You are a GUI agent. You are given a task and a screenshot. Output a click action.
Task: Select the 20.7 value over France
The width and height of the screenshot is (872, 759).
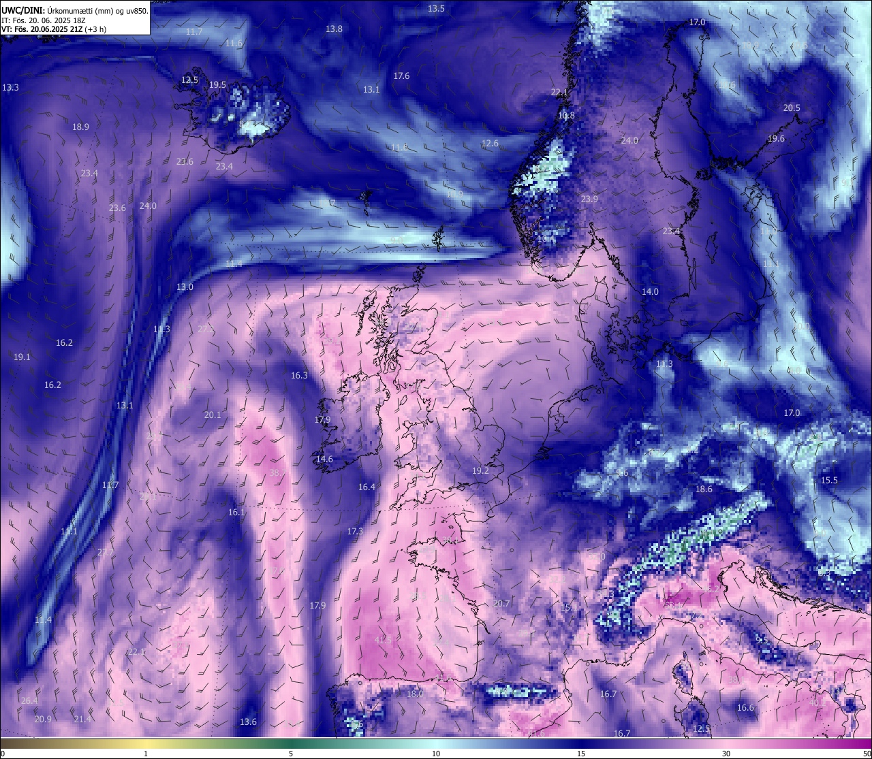pyautogui.click(x=501, y=604)
